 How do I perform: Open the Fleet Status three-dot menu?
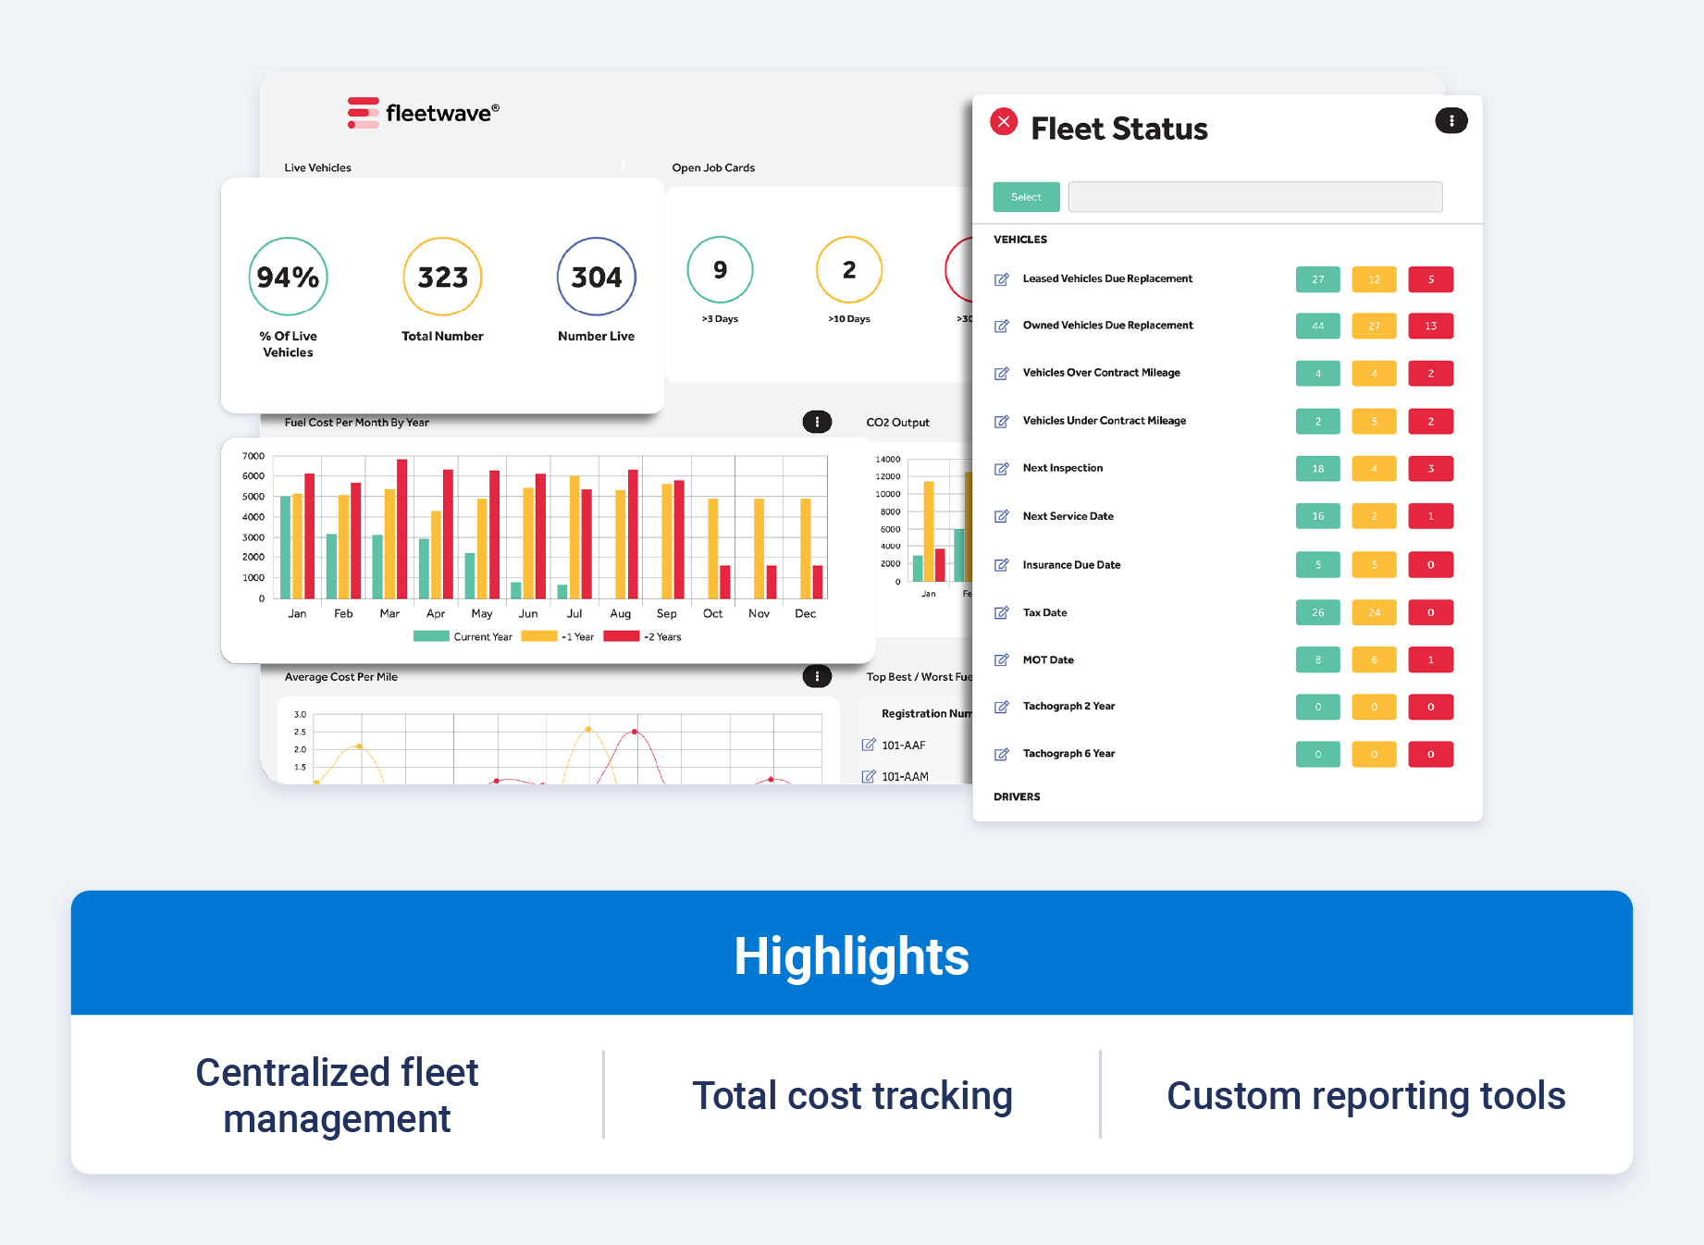pos(1451,120)
